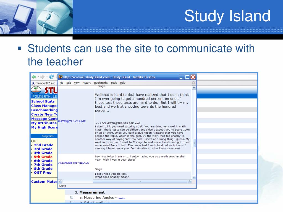Open School Stats link
Screen dimensions: 283x212
(43, 101)
